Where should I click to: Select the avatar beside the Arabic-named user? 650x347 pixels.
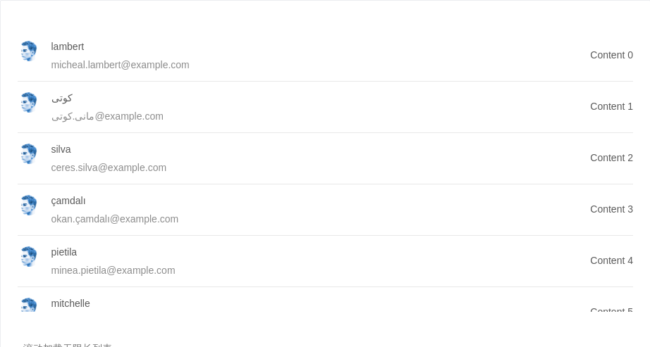[x=29, y=102]
